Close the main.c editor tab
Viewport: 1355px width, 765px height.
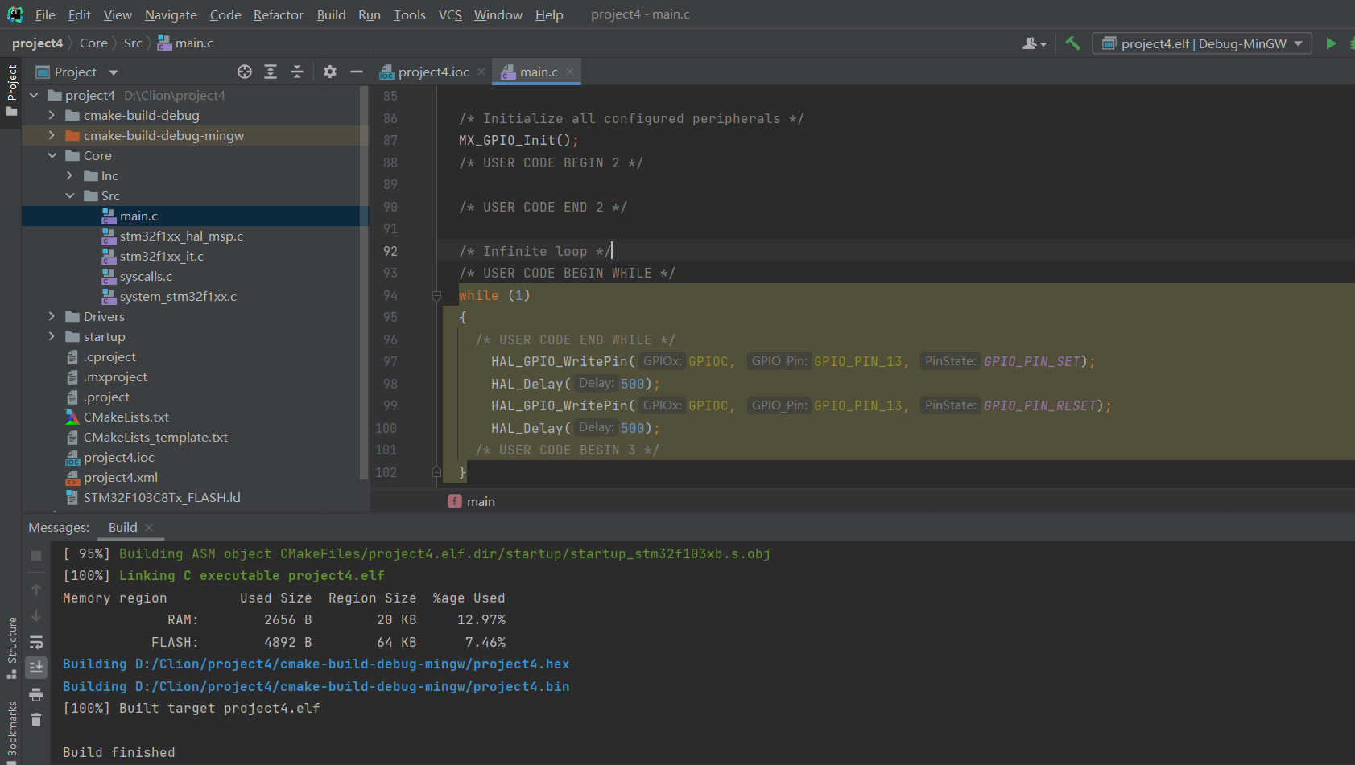coord(570,72)
